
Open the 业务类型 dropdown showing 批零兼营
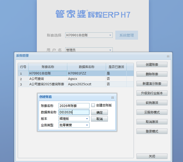[x=87, y=125]
